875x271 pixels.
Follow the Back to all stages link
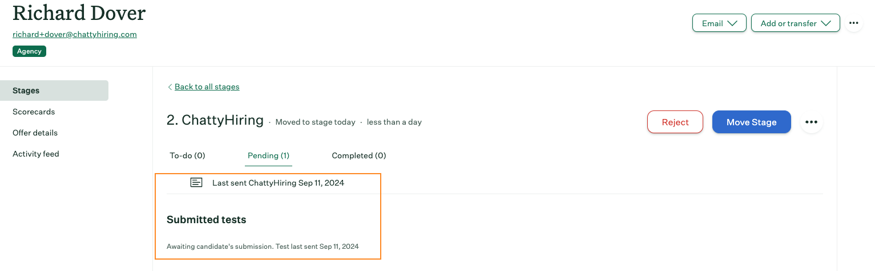(207, 87)
